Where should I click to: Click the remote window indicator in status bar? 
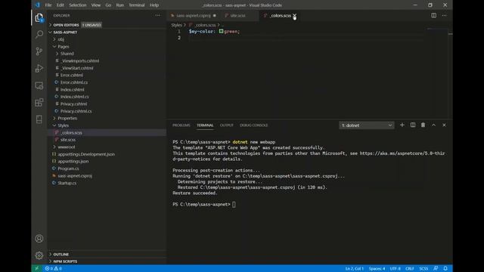coord(37,268)
